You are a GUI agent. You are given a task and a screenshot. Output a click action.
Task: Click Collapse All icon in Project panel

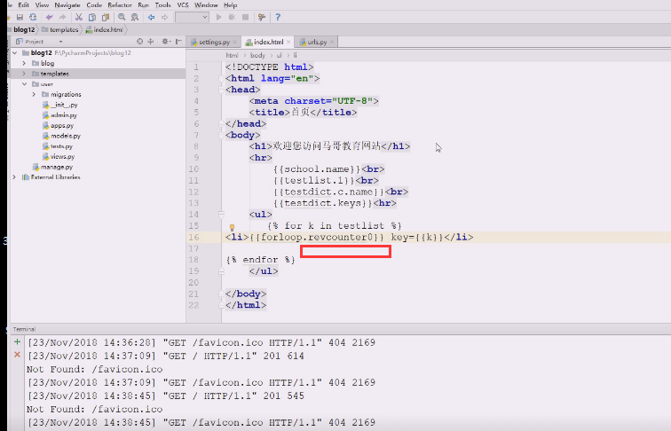coord(151,42)
